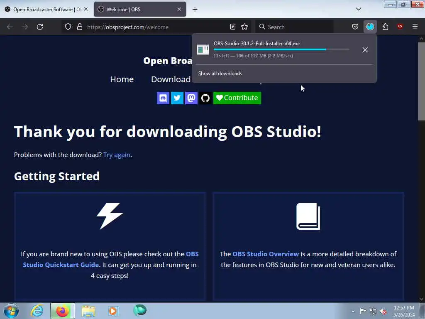Launch Internet Explorer from taskbar

click(x=37, y=311)
